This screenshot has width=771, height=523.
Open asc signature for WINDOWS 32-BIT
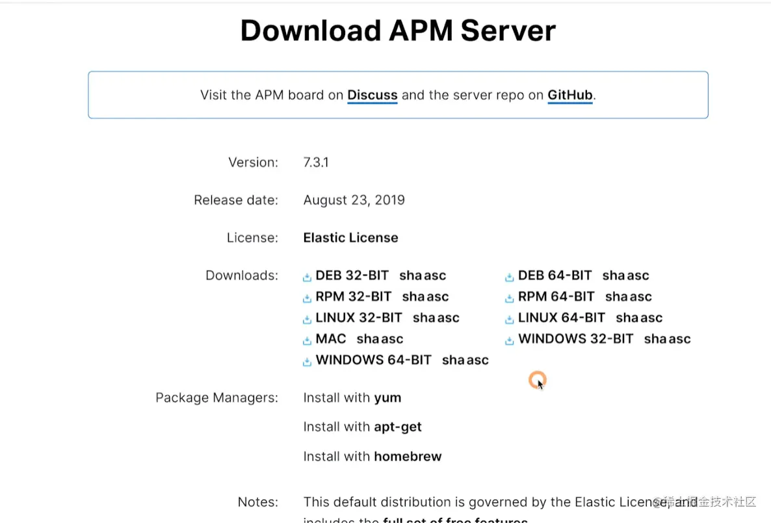pyautogui.click(x=679, y=338)
